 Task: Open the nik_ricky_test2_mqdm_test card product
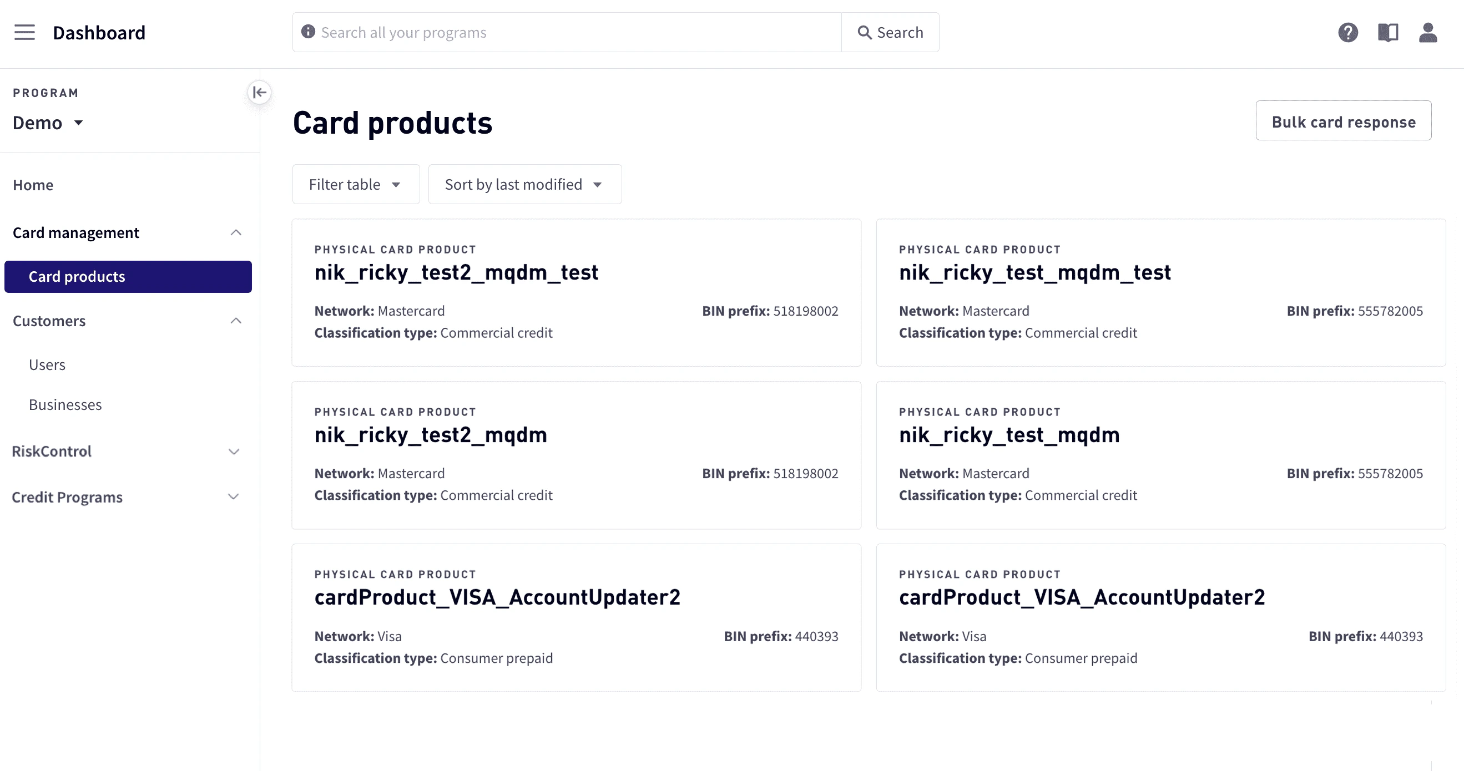pos(456,273)
